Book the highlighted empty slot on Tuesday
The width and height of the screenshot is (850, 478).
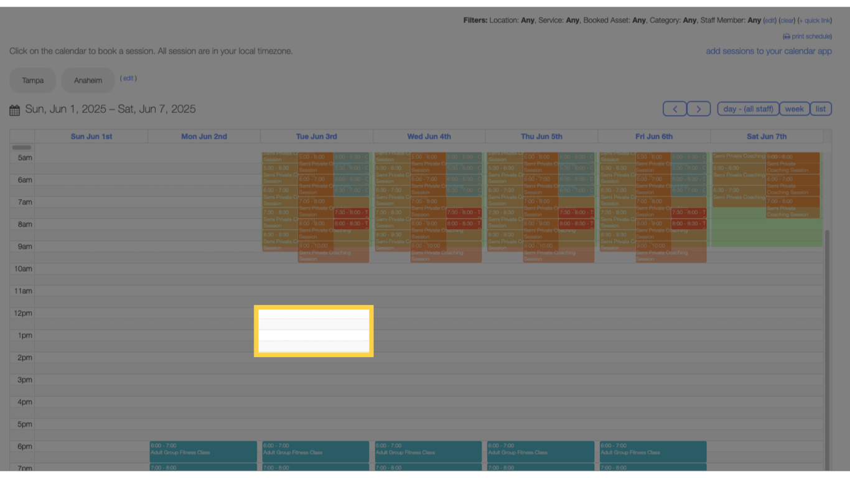(x=313, y=330)
